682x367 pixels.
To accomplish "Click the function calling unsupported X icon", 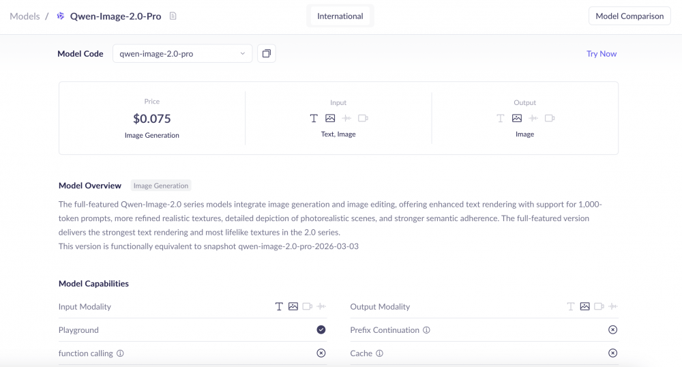I will [x=321, y=353].
